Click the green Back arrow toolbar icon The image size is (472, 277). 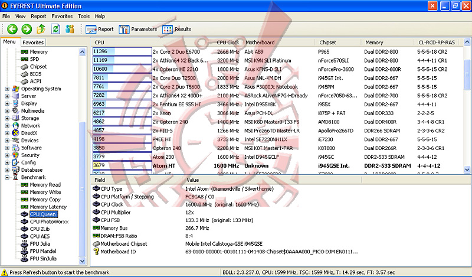point(12,30)
